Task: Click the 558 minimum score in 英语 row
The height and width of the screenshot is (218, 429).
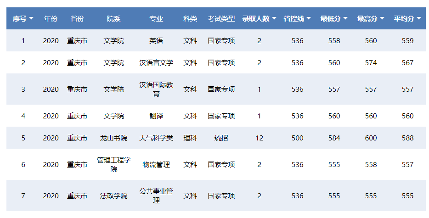Action: tap(334, 41)
